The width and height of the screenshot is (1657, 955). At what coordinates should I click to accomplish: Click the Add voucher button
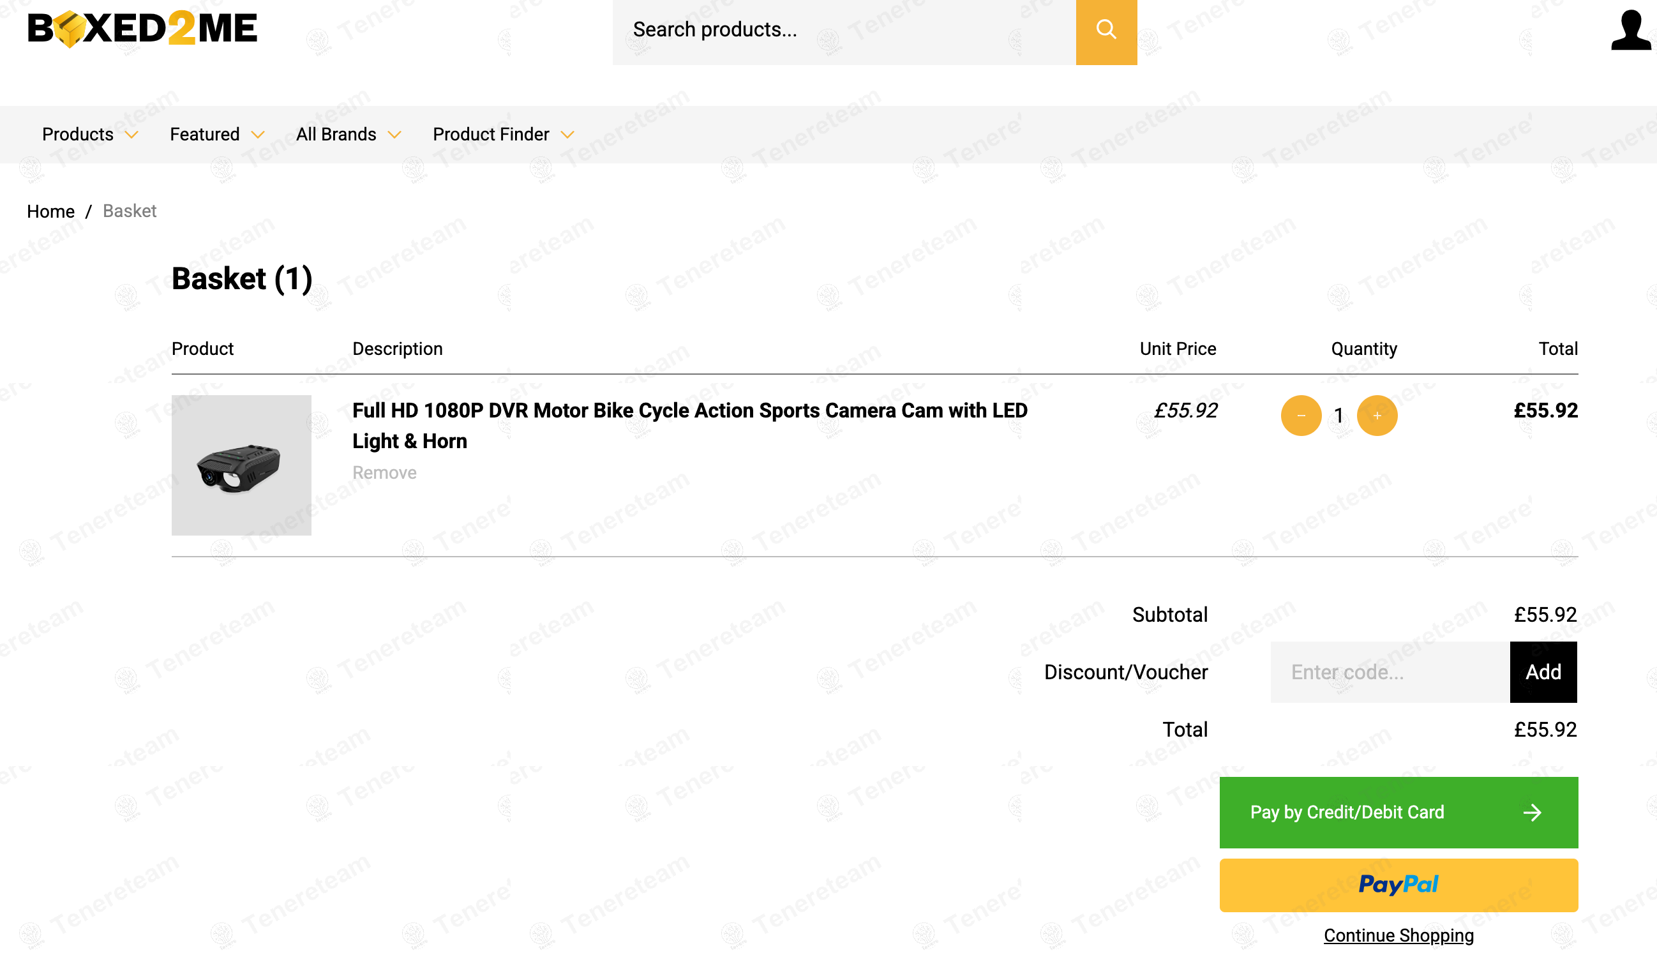point(1543,672)
